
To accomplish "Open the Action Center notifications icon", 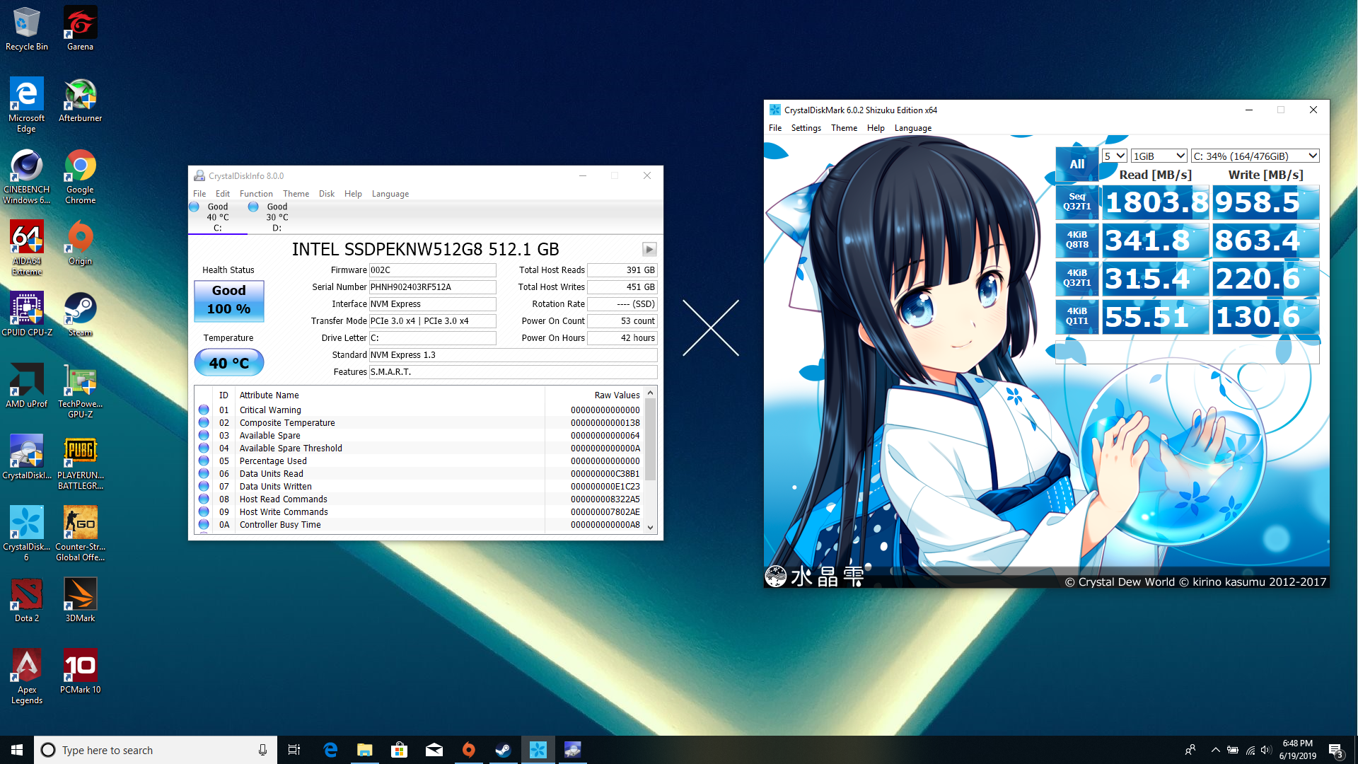I will [1336, 750].
